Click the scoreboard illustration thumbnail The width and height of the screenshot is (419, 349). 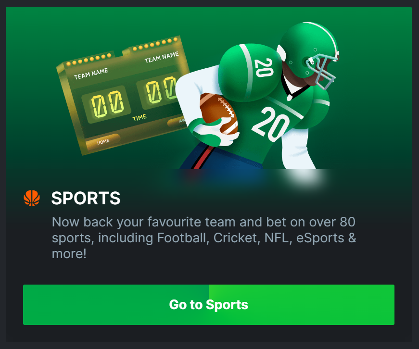coord(124,95)
